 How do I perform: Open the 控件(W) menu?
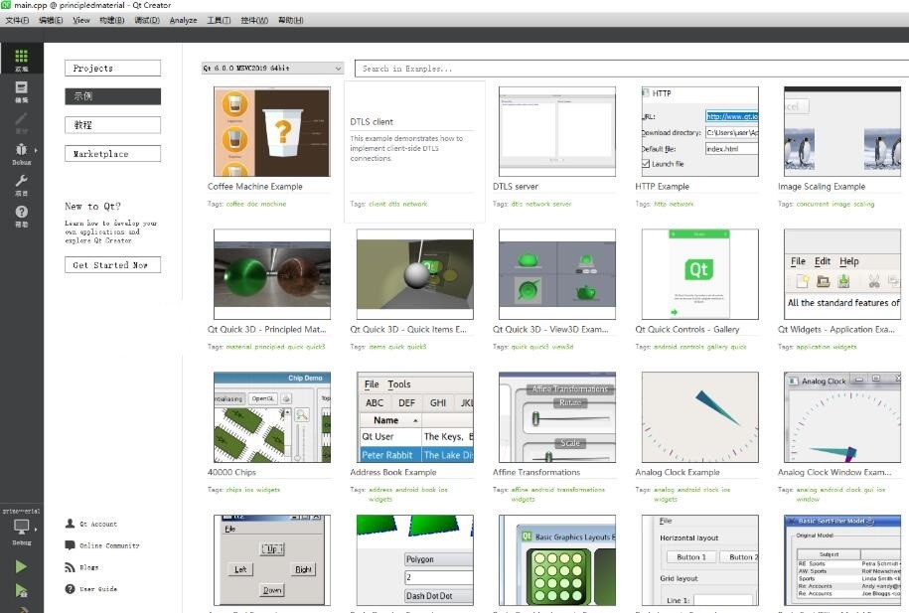[x=254, y=20]
